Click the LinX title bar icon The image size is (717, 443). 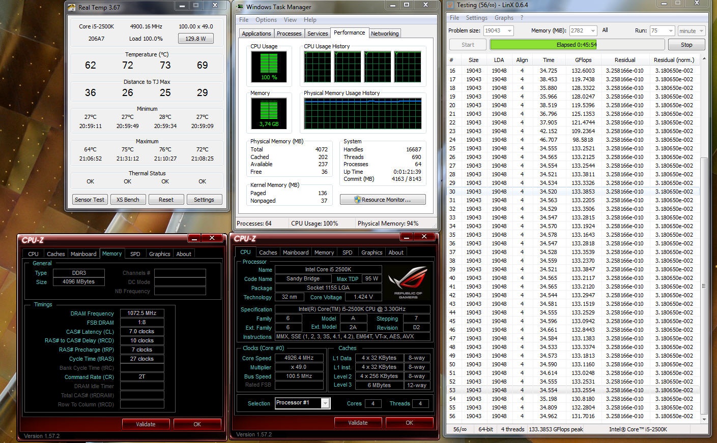coord(450,5)
